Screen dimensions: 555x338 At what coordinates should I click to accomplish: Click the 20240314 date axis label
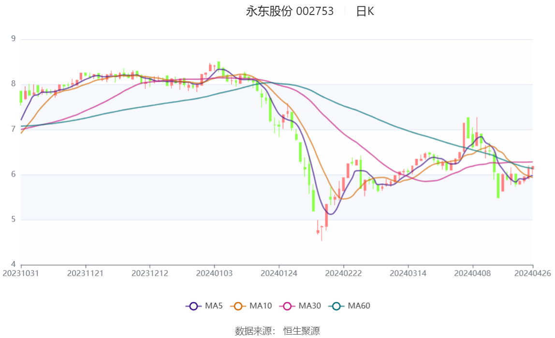[x=408, y=274]
